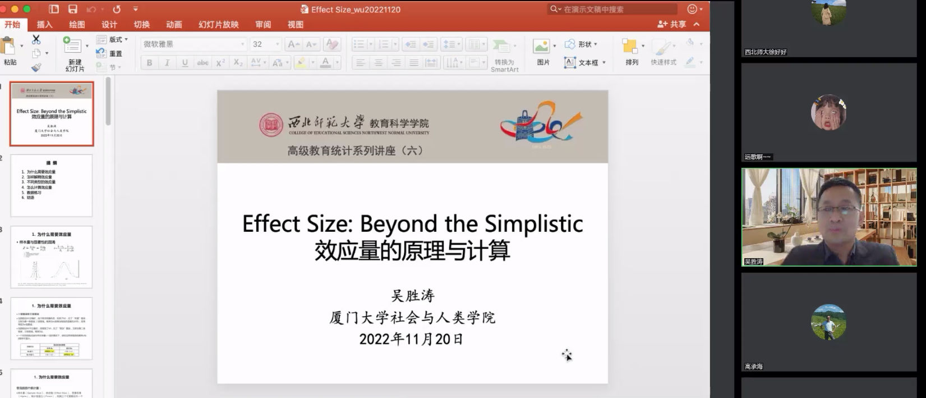Image resolution: width=926 pixels, height=398 pixels.
Task: Insert a picture using 图片 icon
Action: point(542,47)
